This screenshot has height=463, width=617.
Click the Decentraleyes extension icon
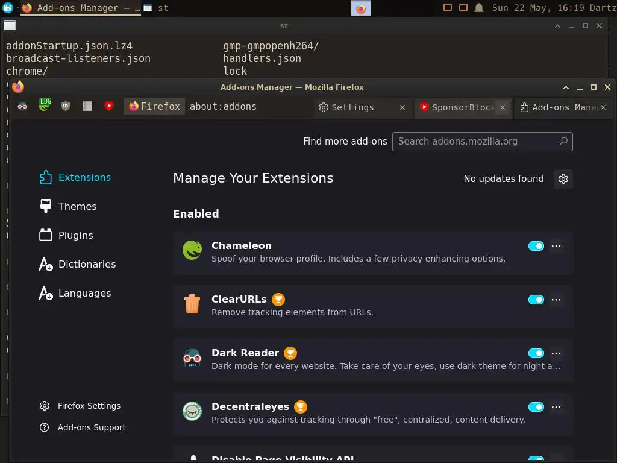click(x=192, y=411)
